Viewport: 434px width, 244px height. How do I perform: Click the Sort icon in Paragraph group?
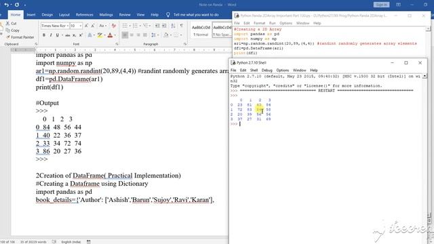pyautogui.click(x=173, y=26)
